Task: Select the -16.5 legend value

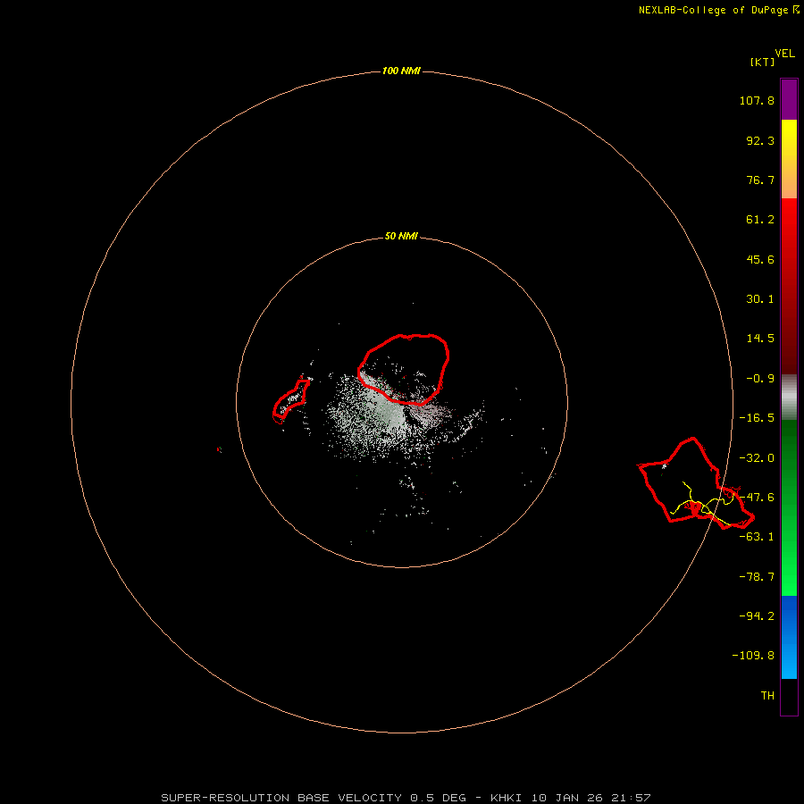Action: (x=757, y=418)
